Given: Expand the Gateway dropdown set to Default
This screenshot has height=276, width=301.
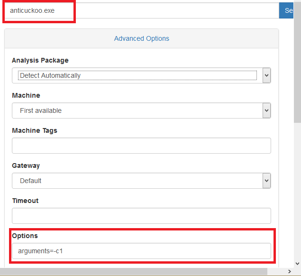Looking at the screenshot, I should coord(141,181).
